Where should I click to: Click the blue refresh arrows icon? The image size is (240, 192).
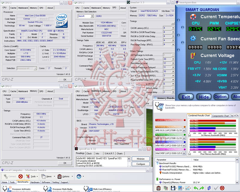pos(209,188)
